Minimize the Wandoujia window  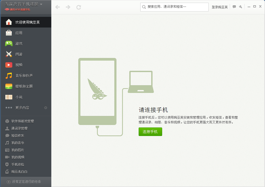249,7
